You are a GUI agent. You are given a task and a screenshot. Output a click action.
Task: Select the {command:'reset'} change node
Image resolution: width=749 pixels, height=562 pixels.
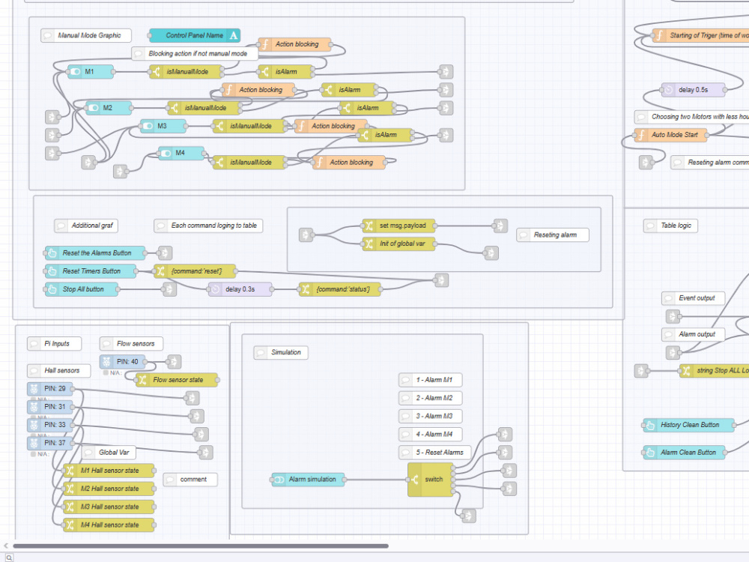click(x=195, y=271)
